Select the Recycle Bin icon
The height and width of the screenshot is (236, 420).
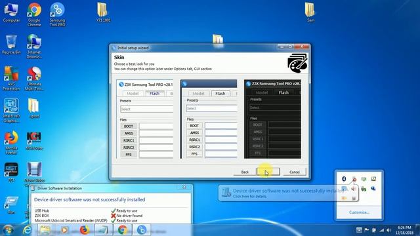click(11, 45)
